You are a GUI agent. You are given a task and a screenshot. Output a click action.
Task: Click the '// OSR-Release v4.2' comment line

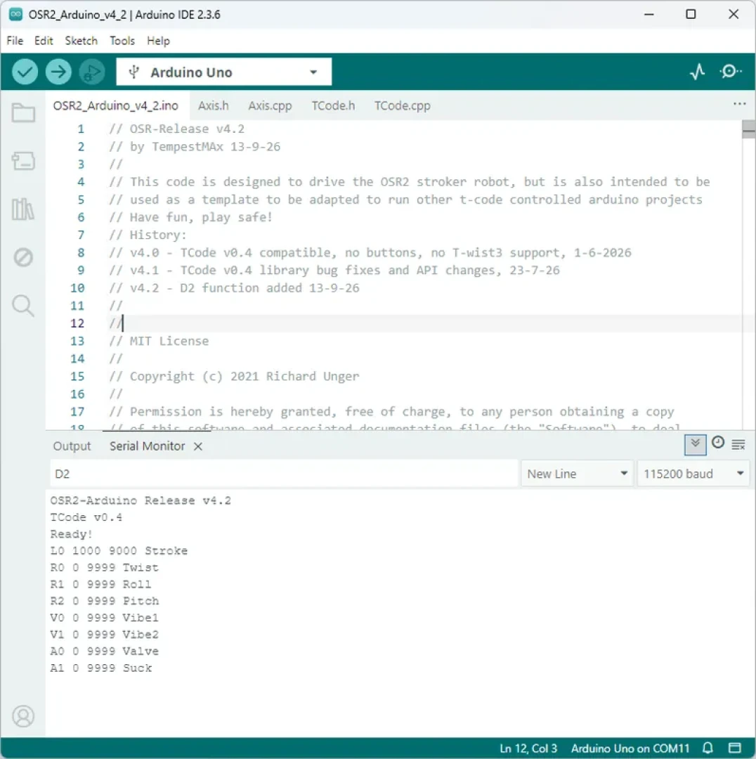point(176,129)
